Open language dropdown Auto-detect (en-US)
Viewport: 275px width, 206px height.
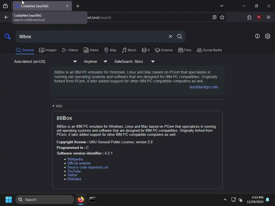click(x=45, y=61)
